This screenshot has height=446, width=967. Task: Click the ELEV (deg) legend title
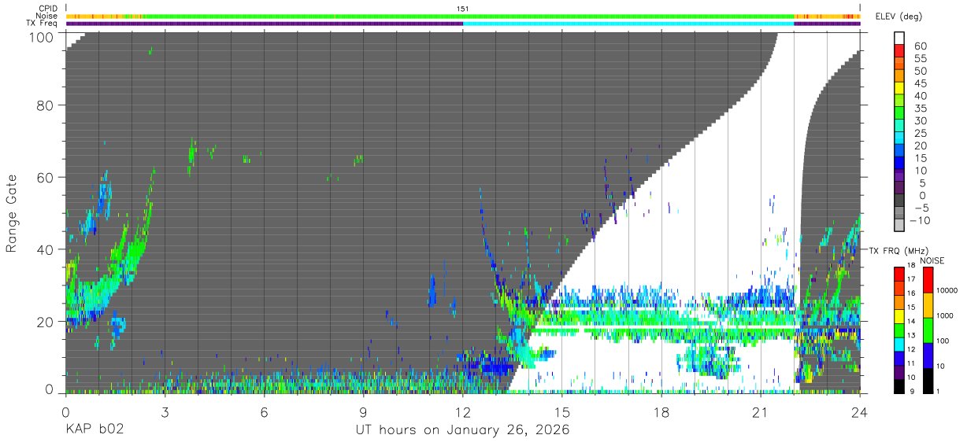click(x=900, y=17)
